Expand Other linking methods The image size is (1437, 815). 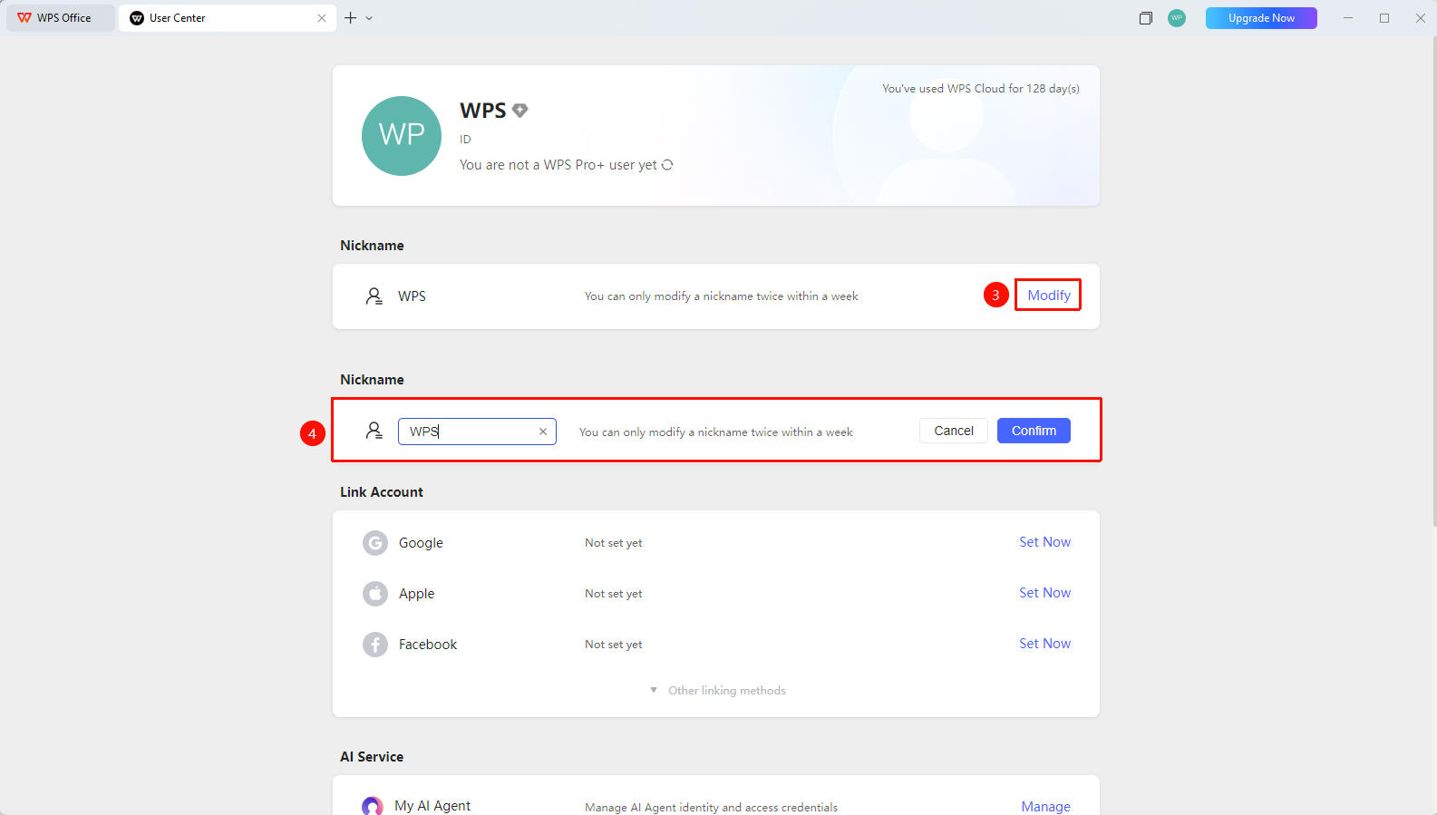pyautogui.click(x=718, y=691)
